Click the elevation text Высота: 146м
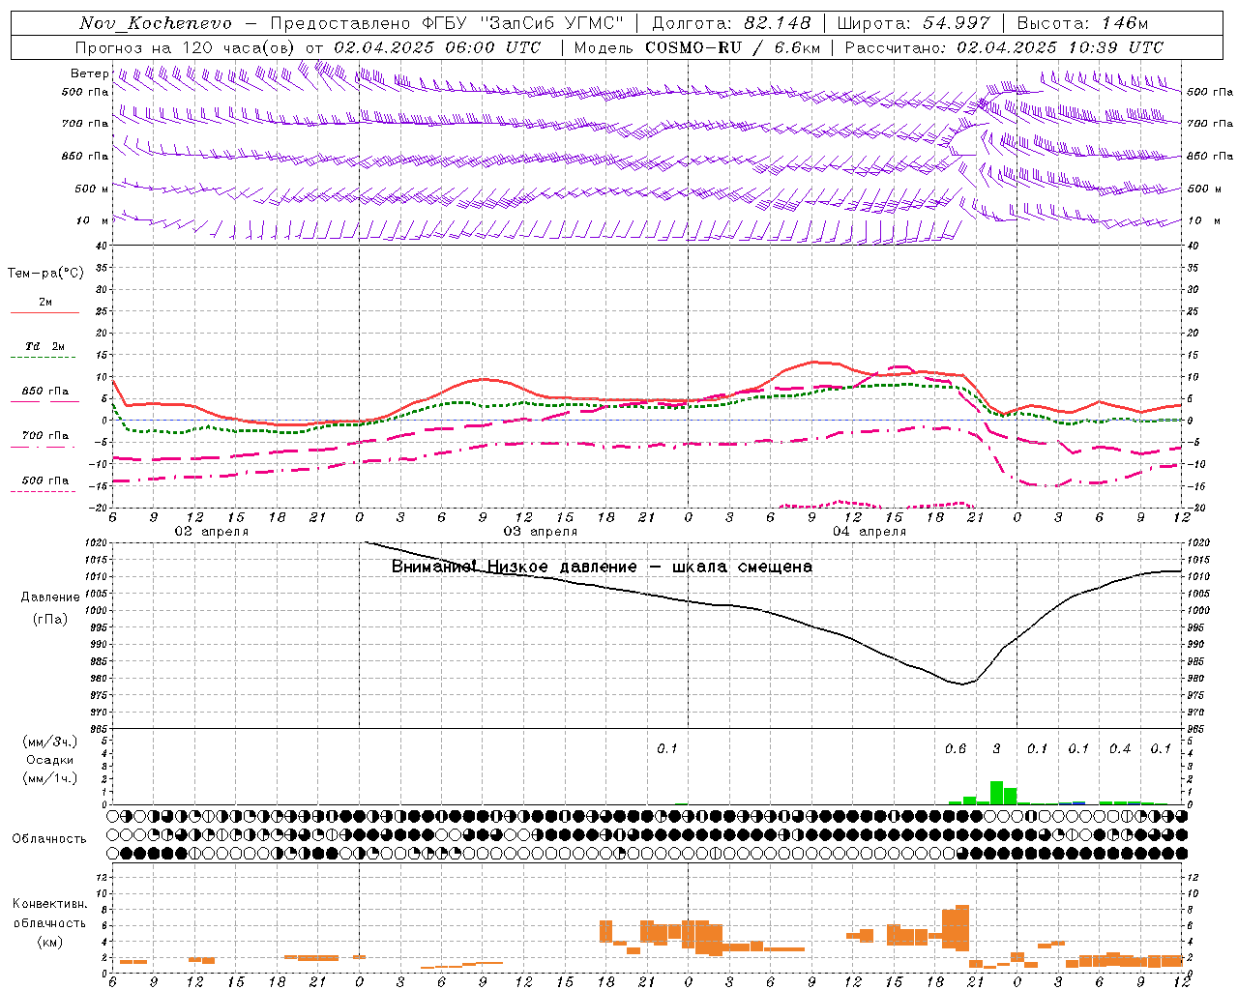Image resolution: width=1238 pixels, height=990 pixels. coord(1082,23)
